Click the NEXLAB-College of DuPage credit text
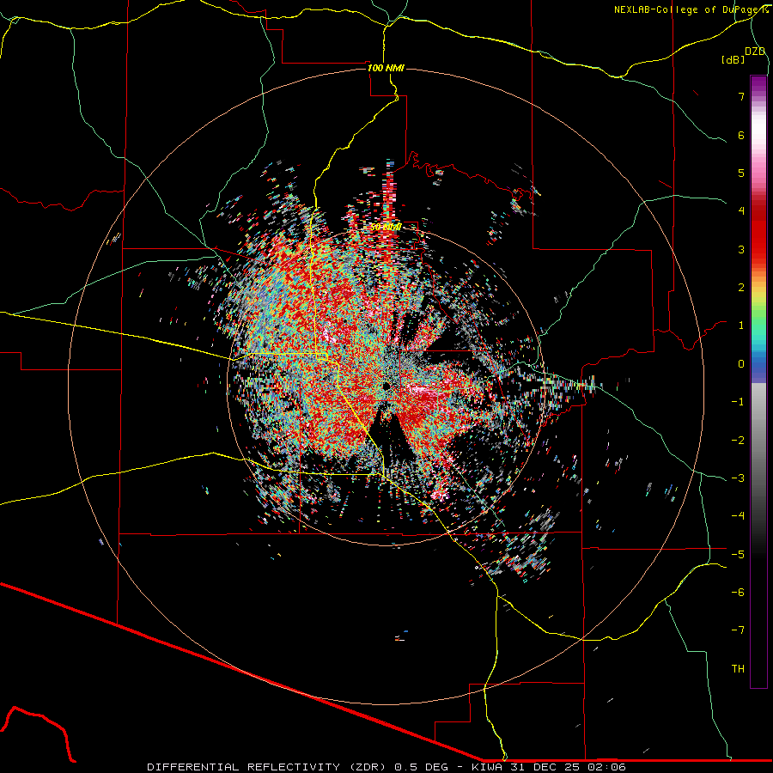The image size is (773, 773). coord(691,9)
